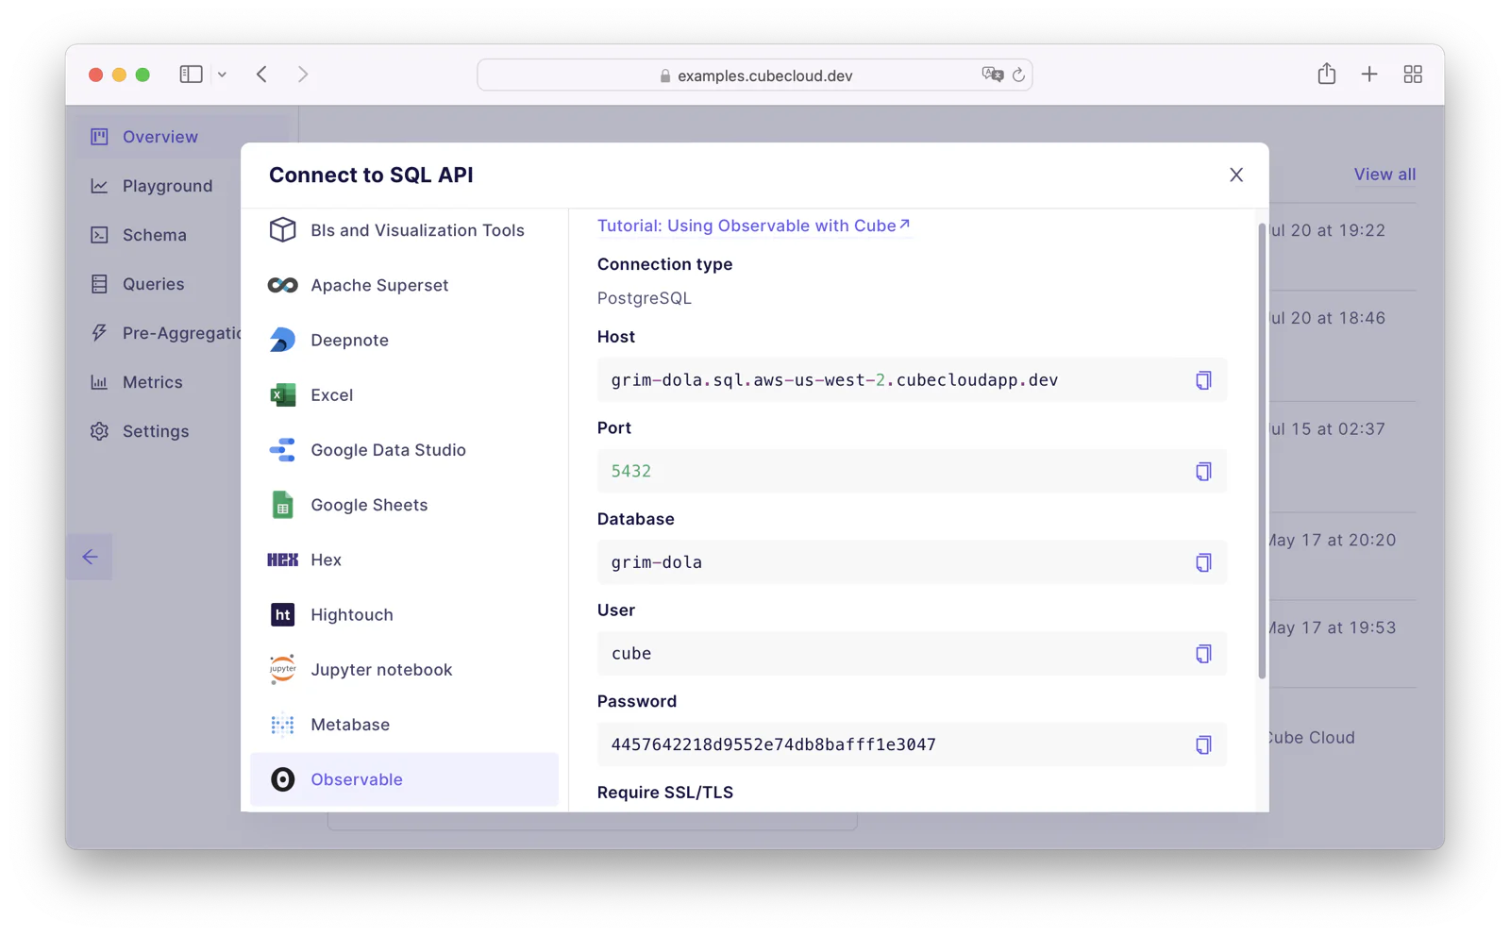The image size is (1510, 936).
Task: Open the Safari share menu
Action: coord(1327,74)
